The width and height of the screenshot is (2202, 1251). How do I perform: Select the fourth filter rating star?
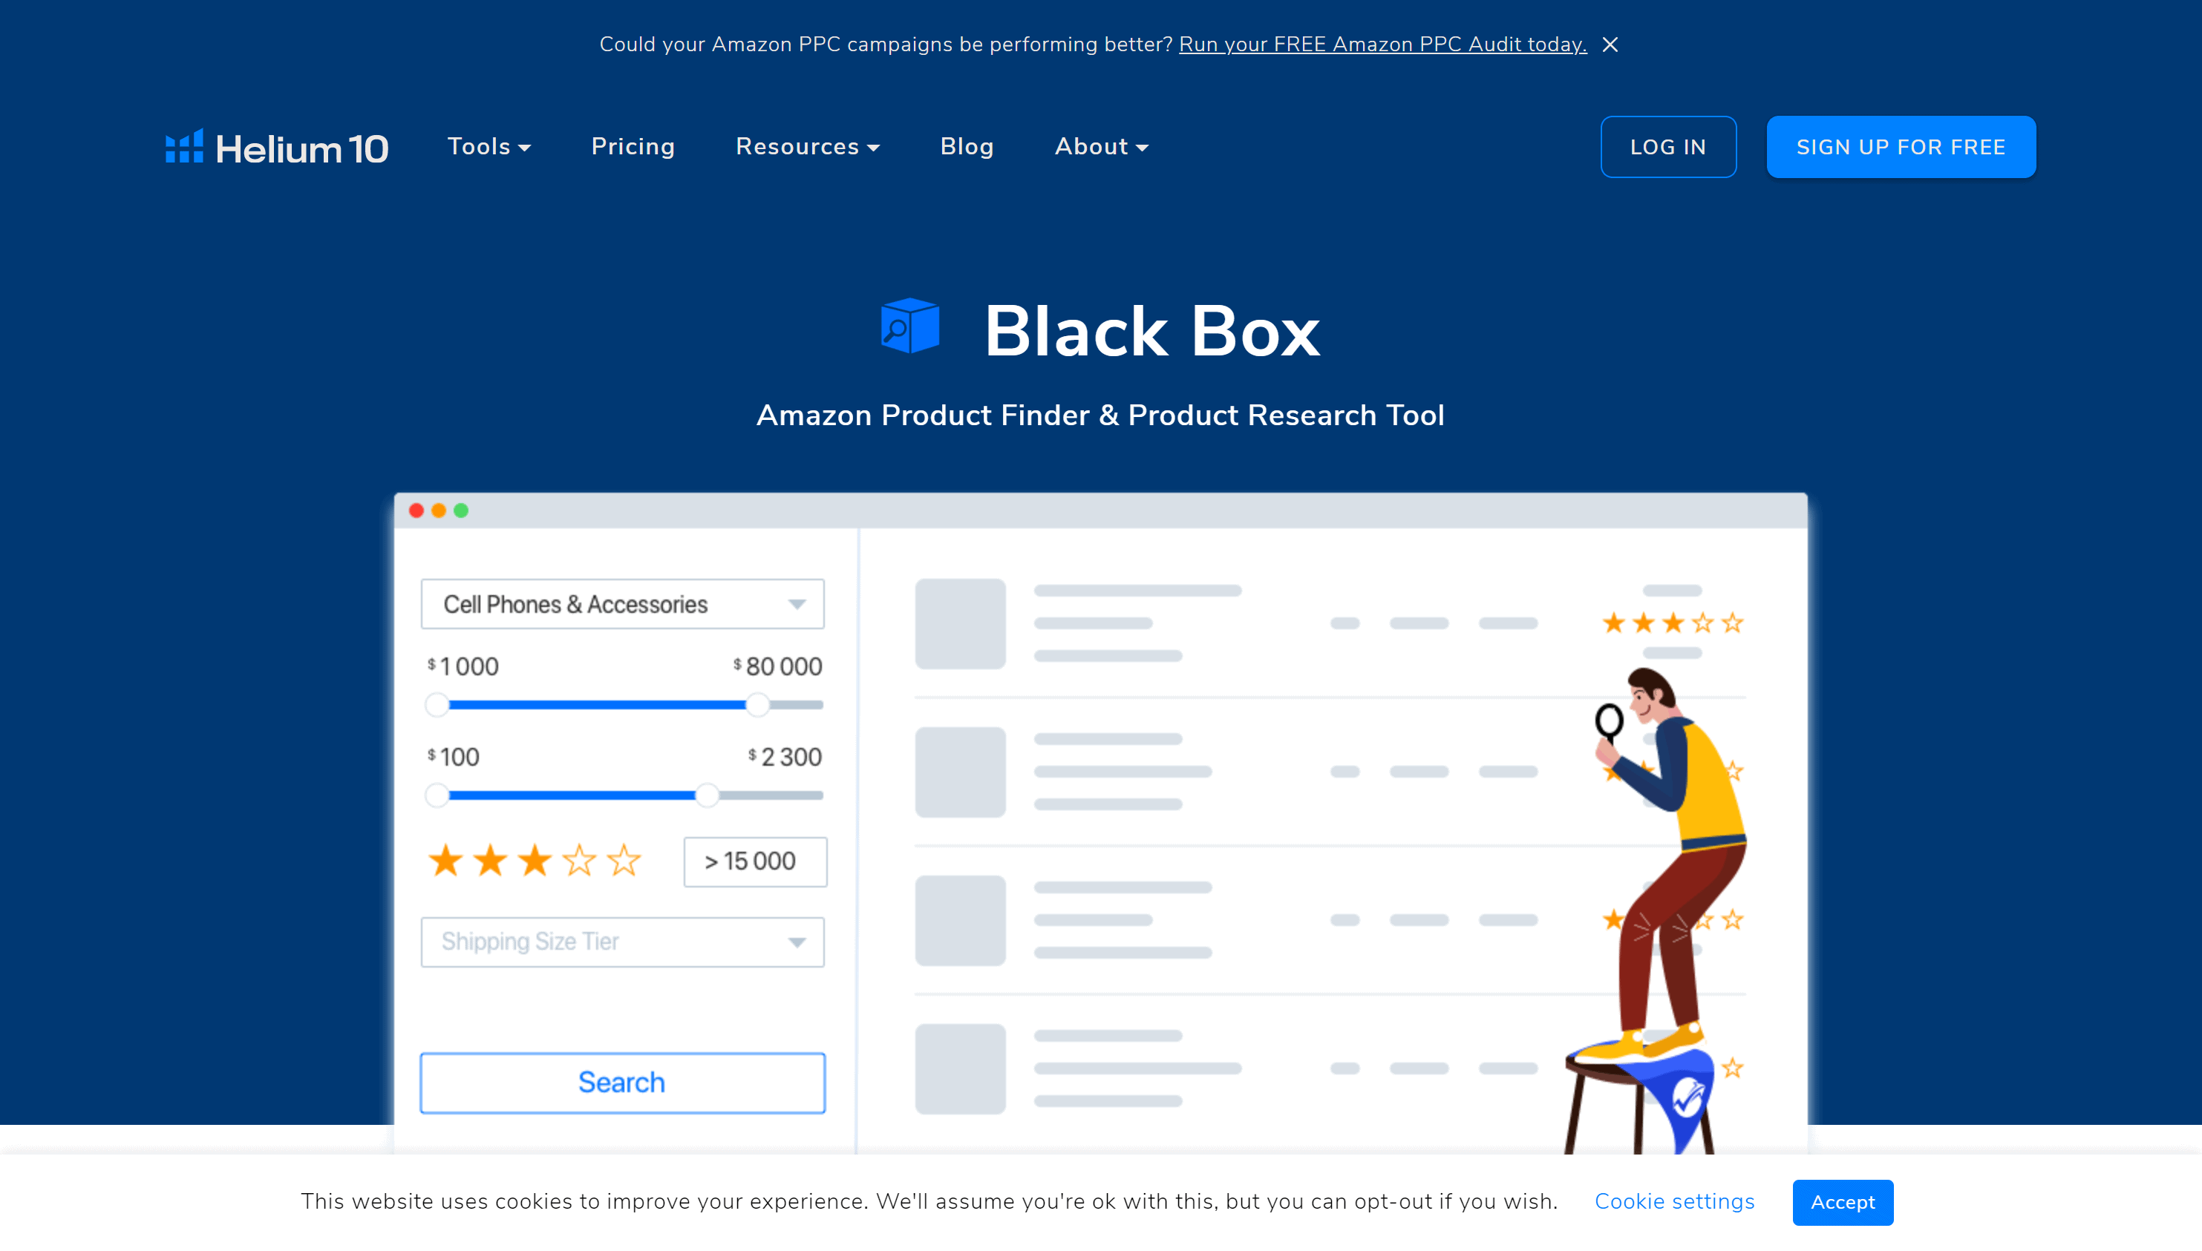(x=580, y=860)
